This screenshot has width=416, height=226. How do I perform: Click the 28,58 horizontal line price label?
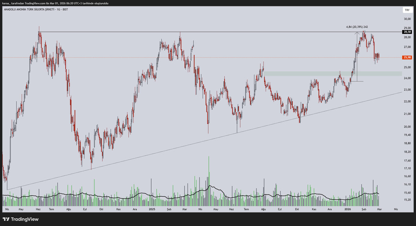pos(407,32)
